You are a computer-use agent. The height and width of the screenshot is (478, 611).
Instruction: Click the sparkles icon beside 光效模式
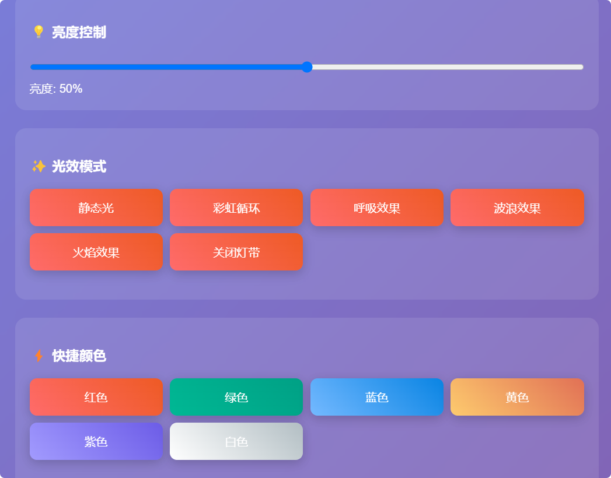39,167
